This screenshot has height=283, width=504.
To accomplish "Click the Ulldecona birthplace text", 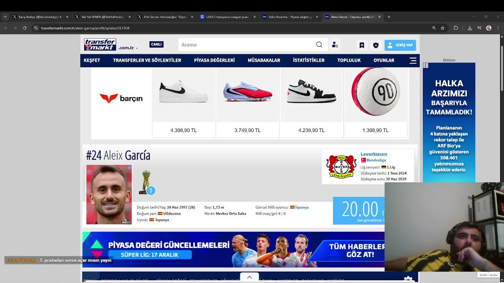I will click(x=172, y=213).
